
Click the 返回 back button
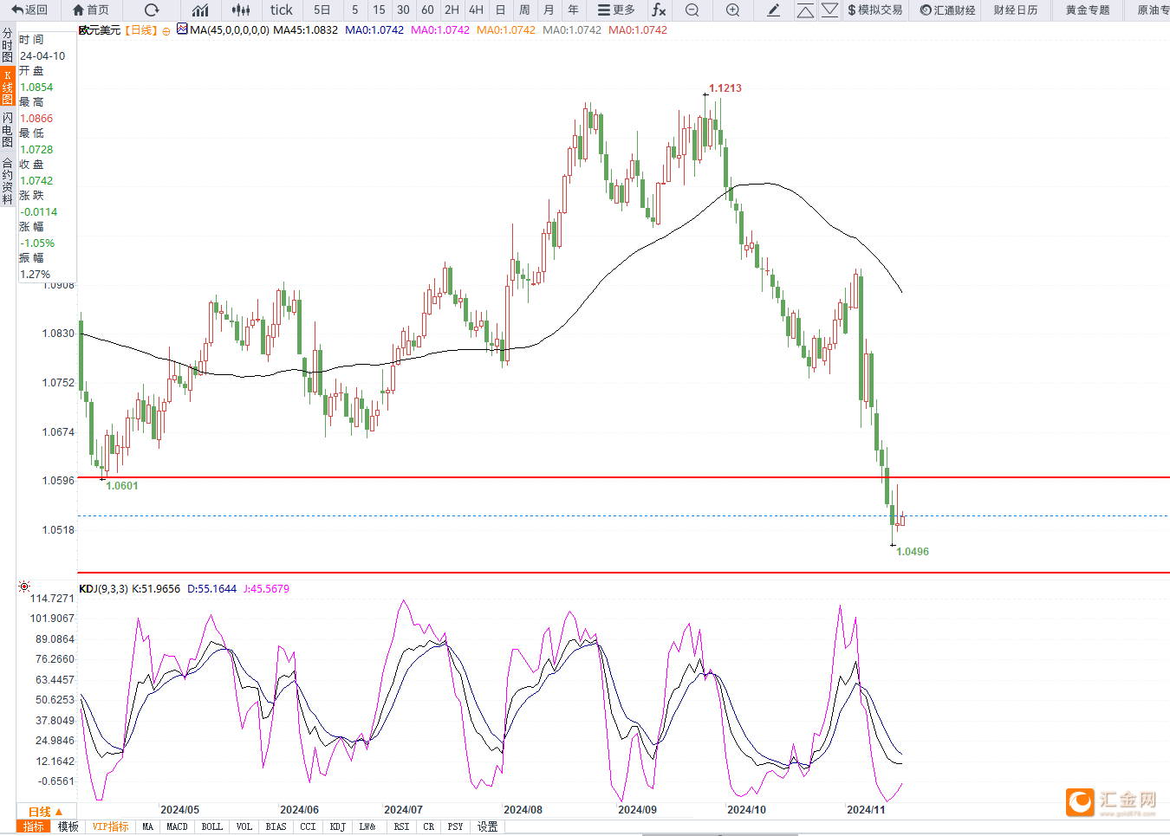29,10
